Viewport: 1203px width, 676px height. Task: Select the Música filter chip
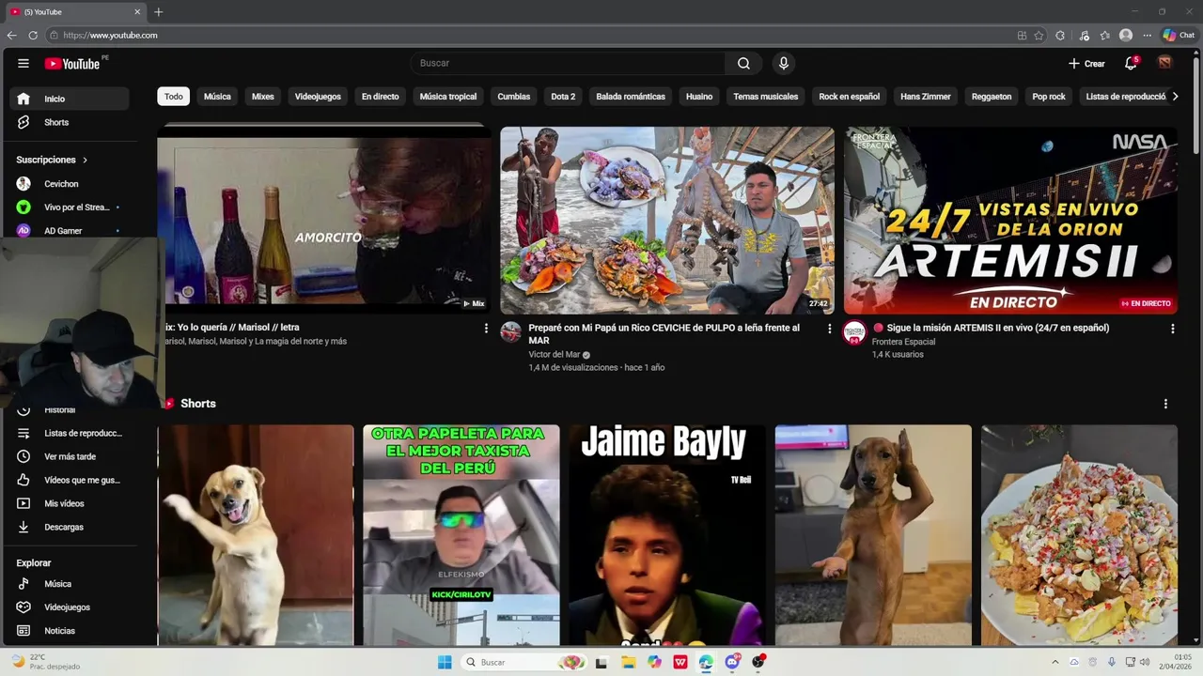coord(217,97)
